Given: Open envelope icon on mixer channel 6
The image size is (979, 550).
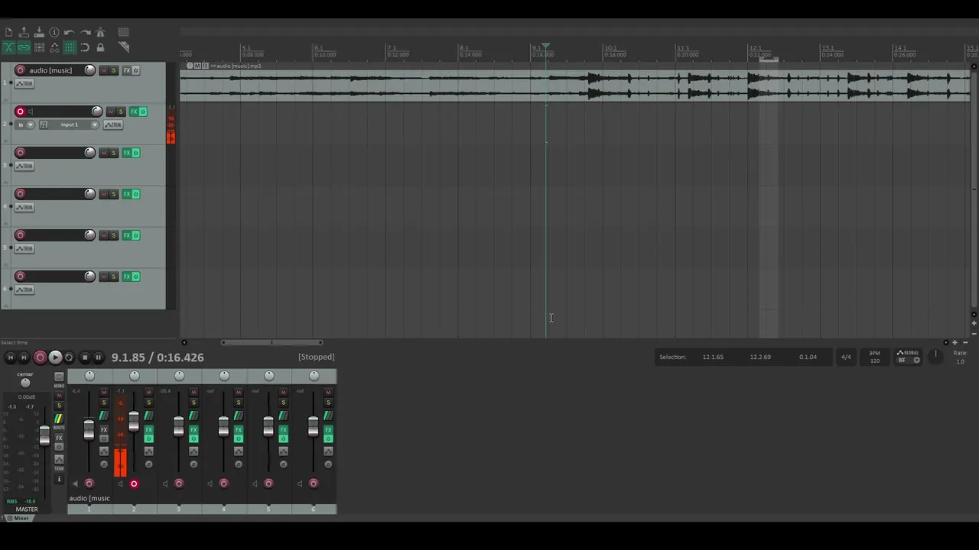Looking at the screenshot, I should coord(328,451).
